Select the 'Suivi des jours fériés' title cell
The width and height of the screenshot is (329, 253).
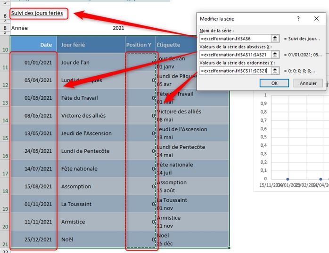[x=37, y=13]
